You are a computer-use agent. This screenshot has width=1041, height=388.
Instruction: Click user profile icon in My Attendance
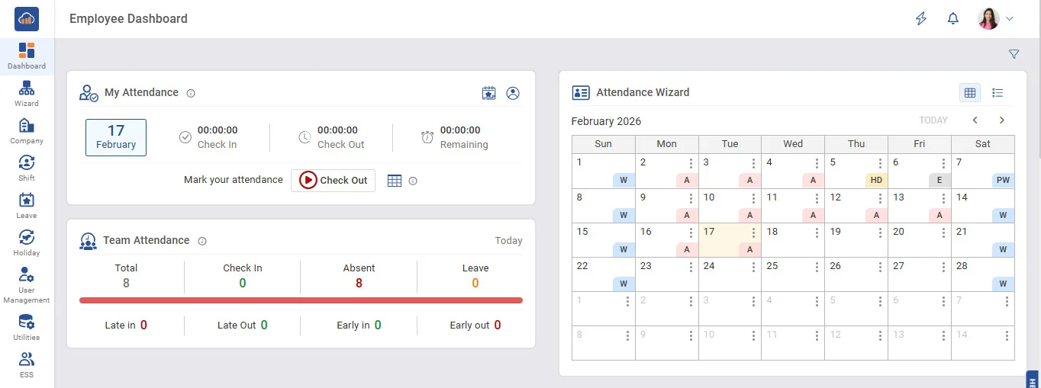pyautogui.click(x=513, y=93)
